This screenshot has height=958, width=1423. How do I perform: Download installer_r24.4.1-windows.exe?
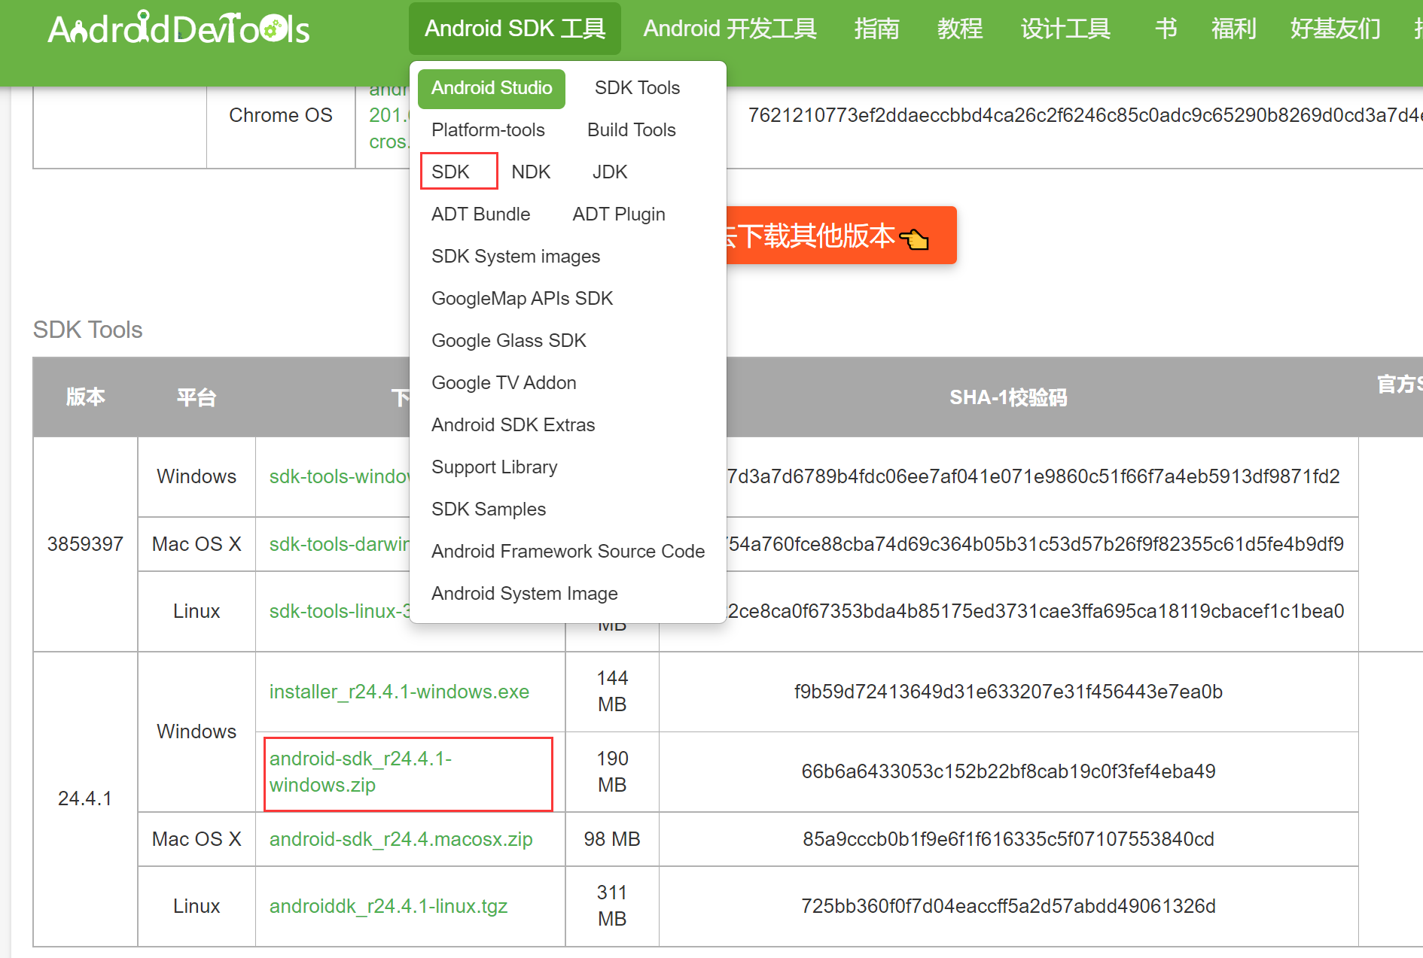pos(399,691)
